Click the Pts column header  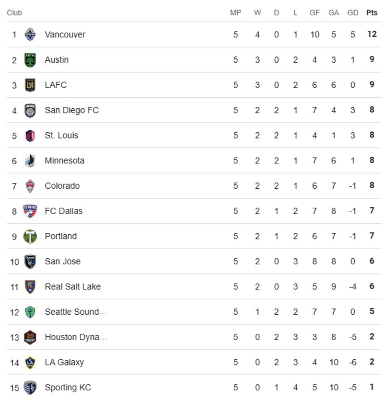[372, 13]
